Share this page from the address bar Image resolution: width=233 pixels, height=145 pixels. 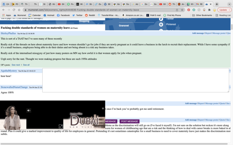click(x=177, y=10)
